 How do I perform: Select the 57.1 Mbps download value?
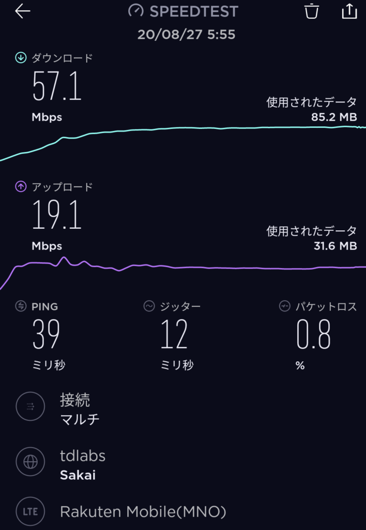[x=57, y=86]
